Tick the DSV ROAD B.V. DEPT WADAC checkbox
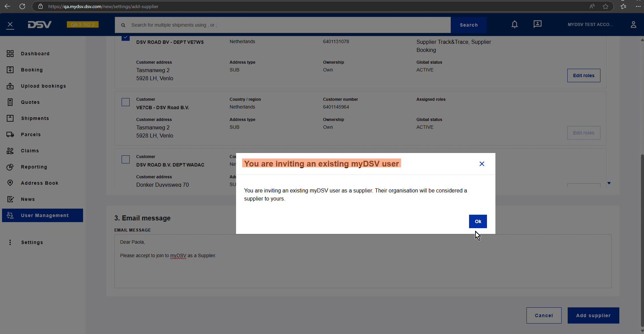Image resolution: width=644 pixels, height=334 pixels. [125, 159]
